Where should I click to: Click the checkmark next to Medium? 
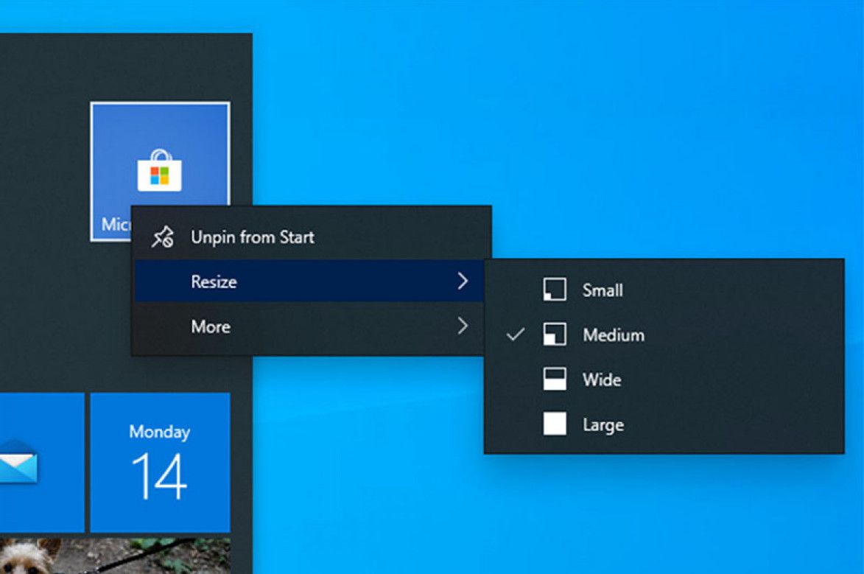point(515,334)
